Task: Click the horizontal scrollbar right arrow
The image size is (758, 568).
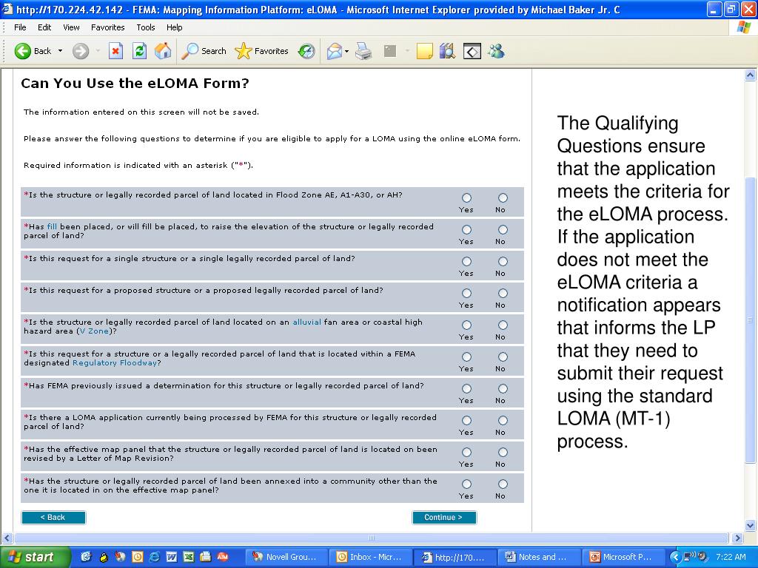Action: tap(737, 538)
